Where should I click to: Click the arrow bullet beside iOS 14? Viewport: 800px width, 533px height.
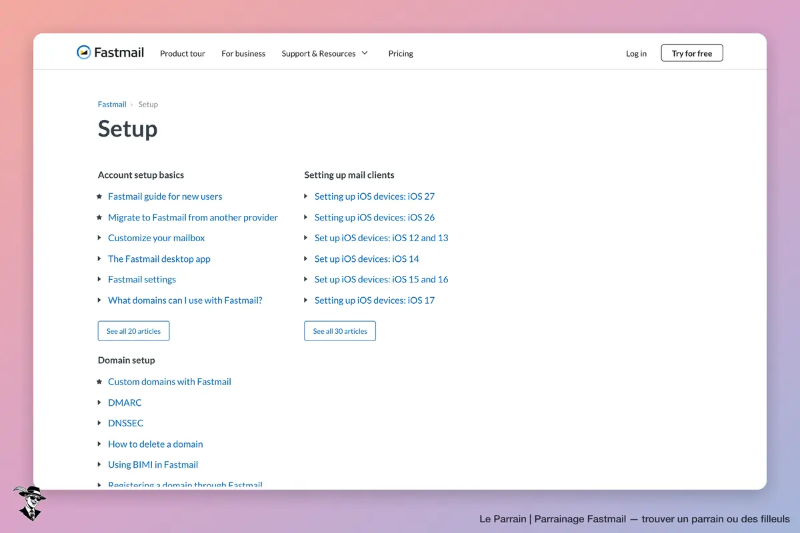[306, 259]
